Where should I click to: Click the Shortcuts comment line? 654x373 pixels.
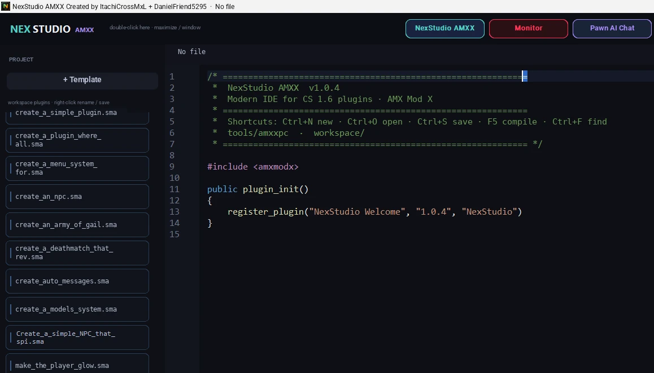[x=417, y=122]
